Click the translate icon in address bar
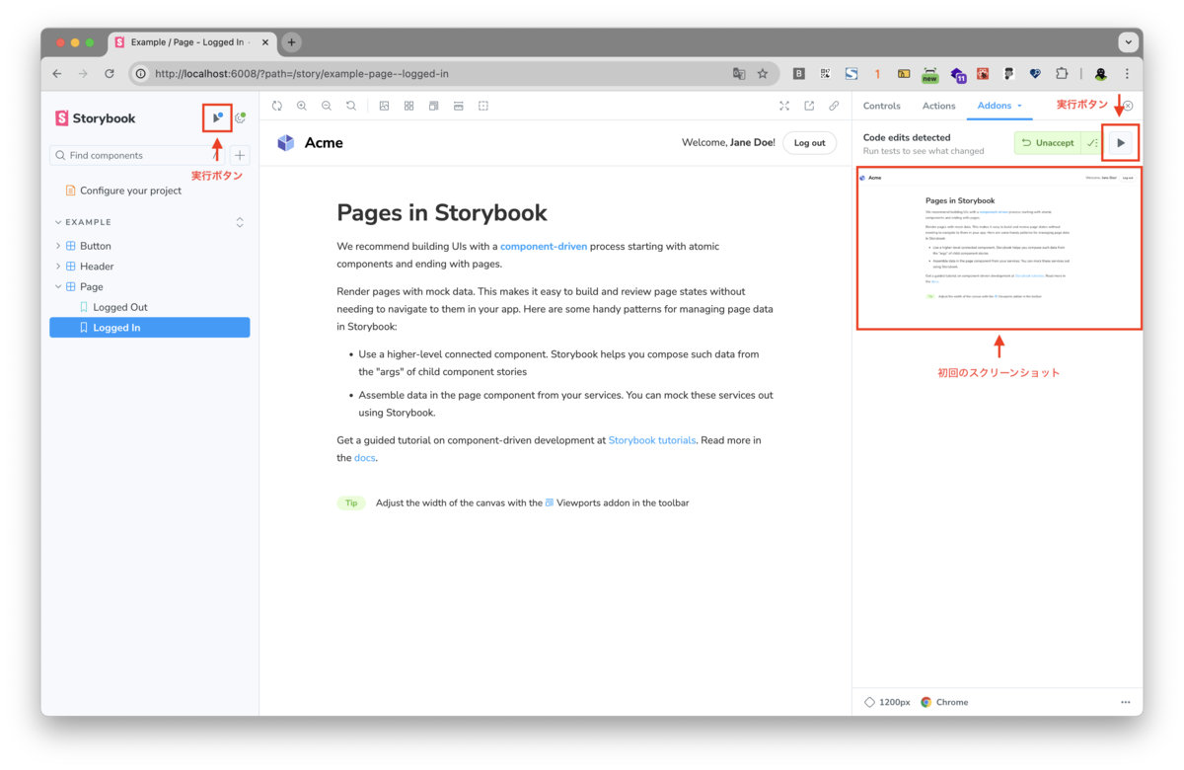 coord(739,73)
